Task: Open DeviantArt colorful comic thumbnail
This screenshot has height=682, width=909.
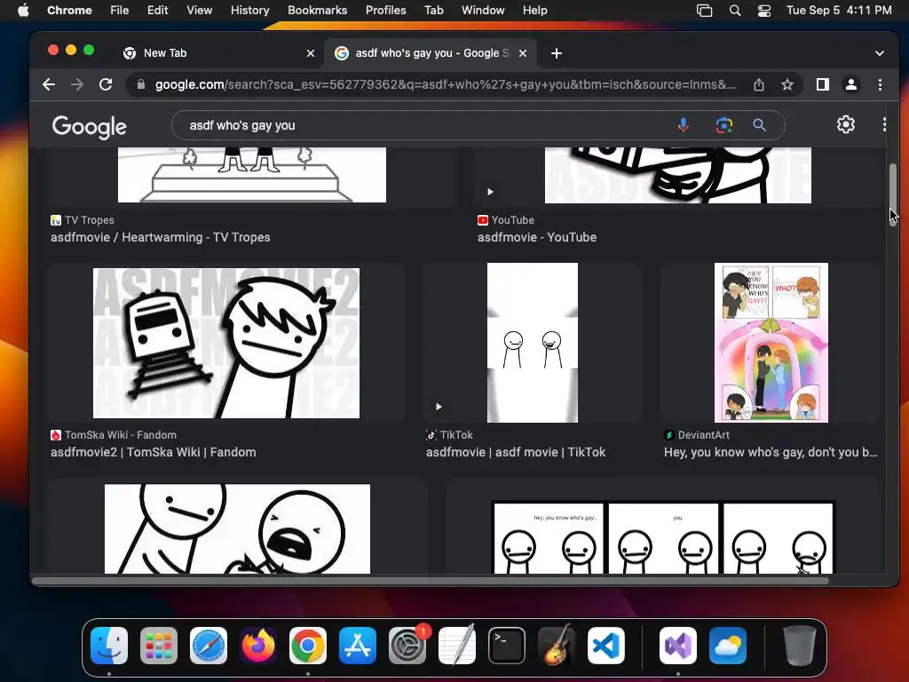Action: 771,343
